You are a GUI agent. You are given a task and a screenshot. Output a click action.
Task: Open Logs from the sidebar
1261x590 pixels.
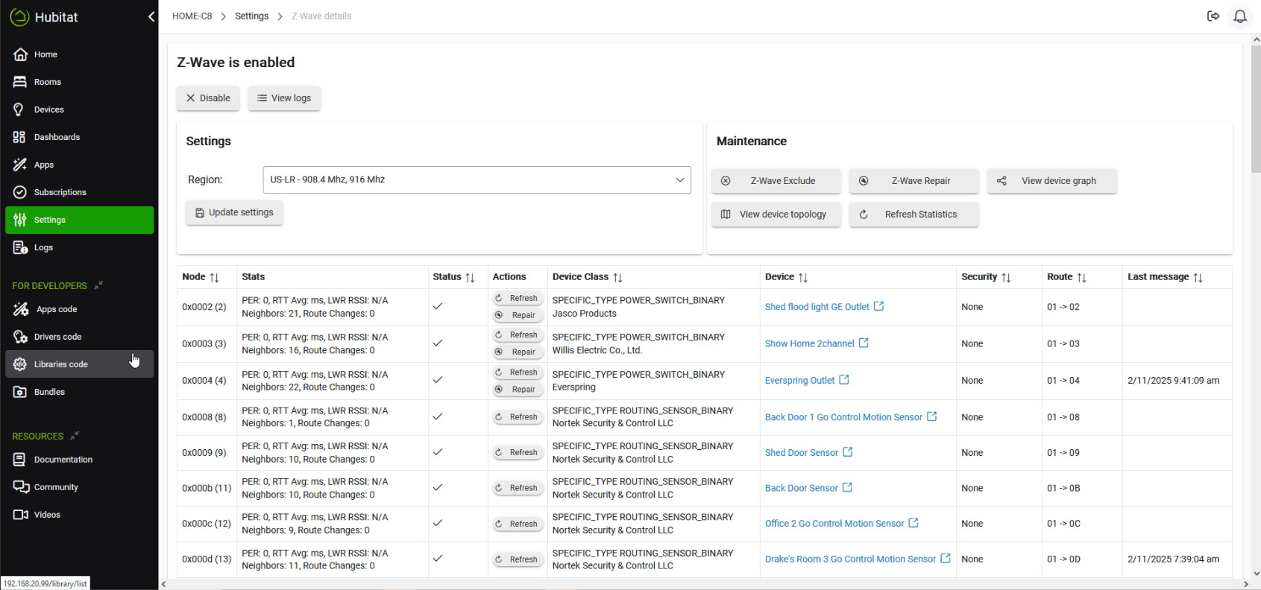(x=79, y=247)
